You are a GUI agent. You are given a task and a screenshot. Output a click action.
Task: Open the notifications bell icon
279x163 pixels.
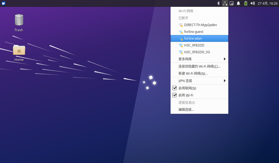coord(238,3)
